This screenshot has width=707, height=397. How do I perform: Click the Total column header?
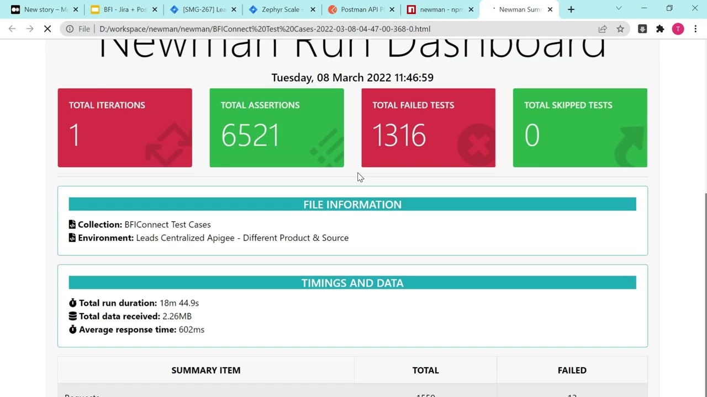(x=425, y=370)
